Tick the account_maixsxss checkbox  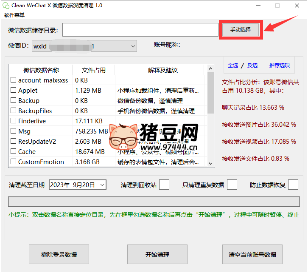tap(13, 80)
